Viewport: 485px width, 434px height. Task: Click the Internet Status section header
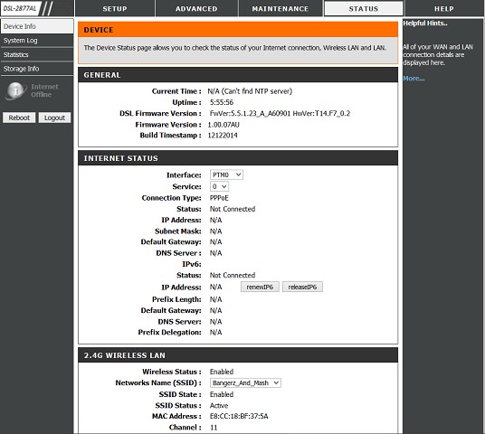tap(238, 158)
